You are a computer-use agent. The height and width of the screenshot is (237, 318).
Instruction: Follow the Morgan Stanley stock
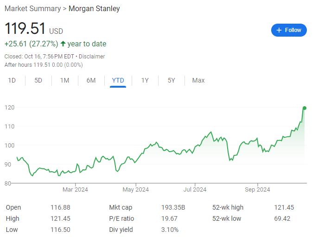point(289,30)
